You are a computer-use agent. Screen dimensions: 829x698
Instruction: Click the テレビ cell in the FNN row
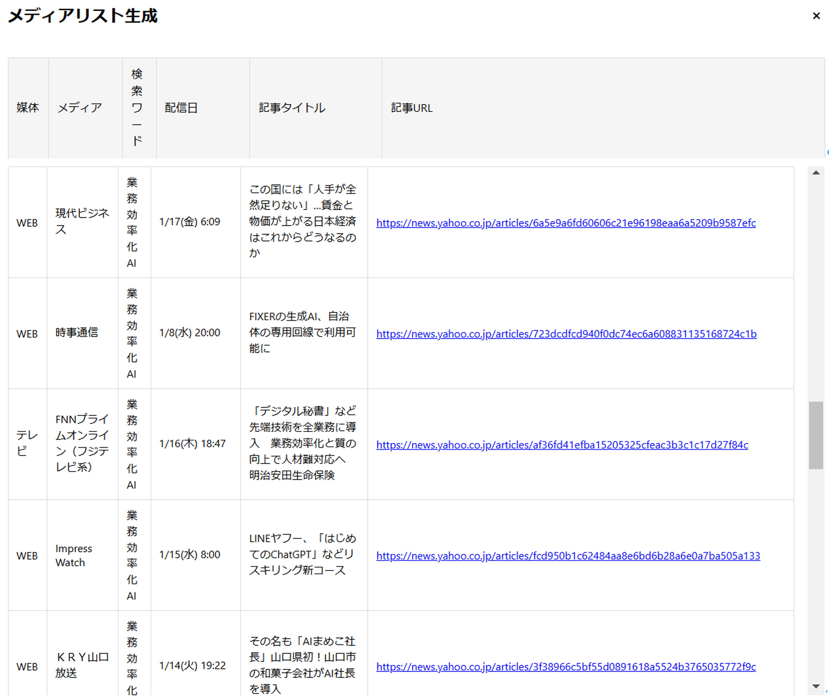27,443
